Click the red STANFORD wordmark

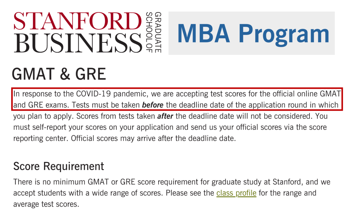77,21
